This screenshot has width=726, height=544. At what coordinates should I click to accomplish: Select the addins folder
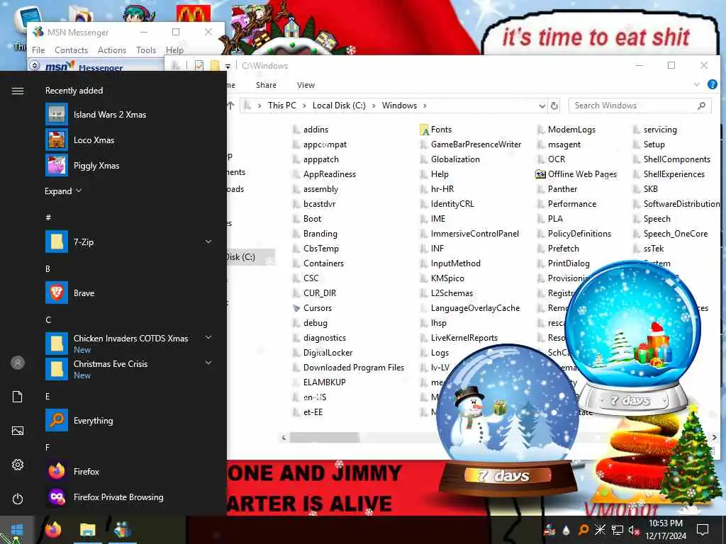(x=311, y=130)
